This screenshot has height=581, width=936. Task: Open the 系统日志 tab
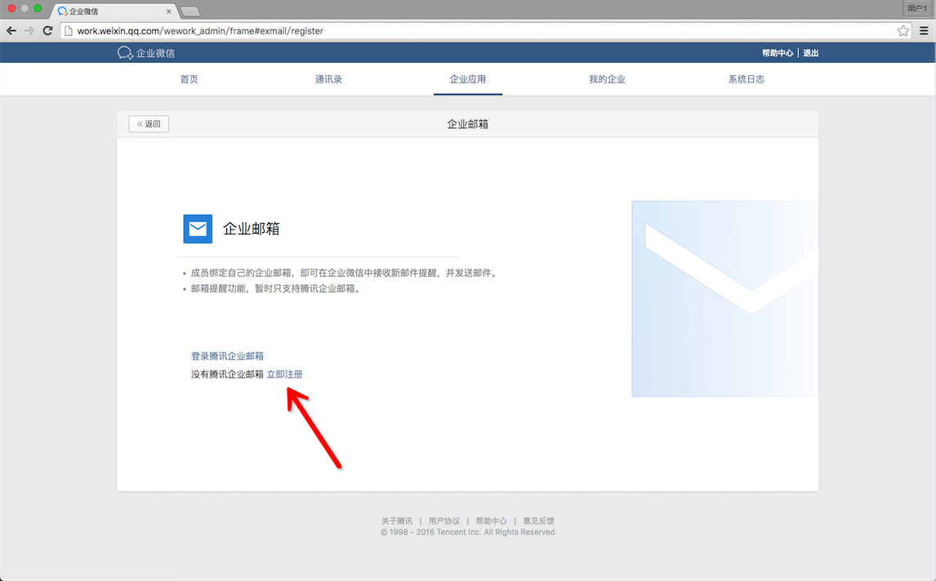tap(747, 79)
